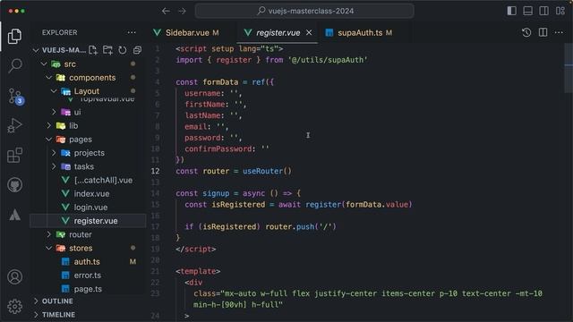Click 'isRegistered' constant on line 15
Viewport: 573px width, 322px height.
point(239,205)
